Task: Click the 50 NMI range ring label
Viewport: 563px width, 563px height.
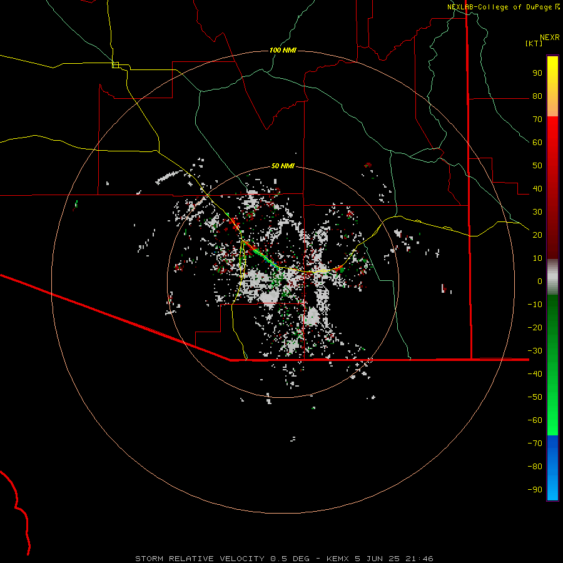Action: [283, 166]
